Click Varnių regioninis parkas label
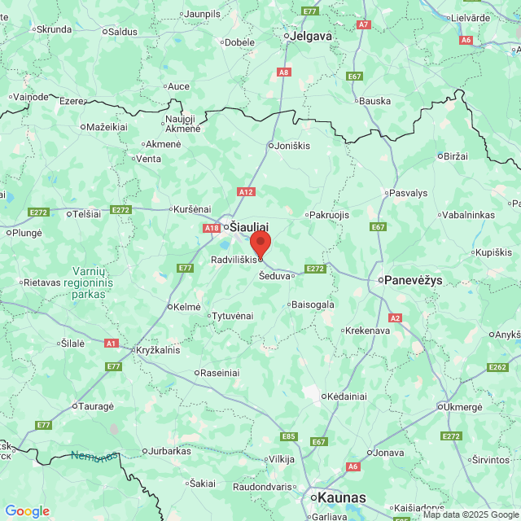 (89, 282)
